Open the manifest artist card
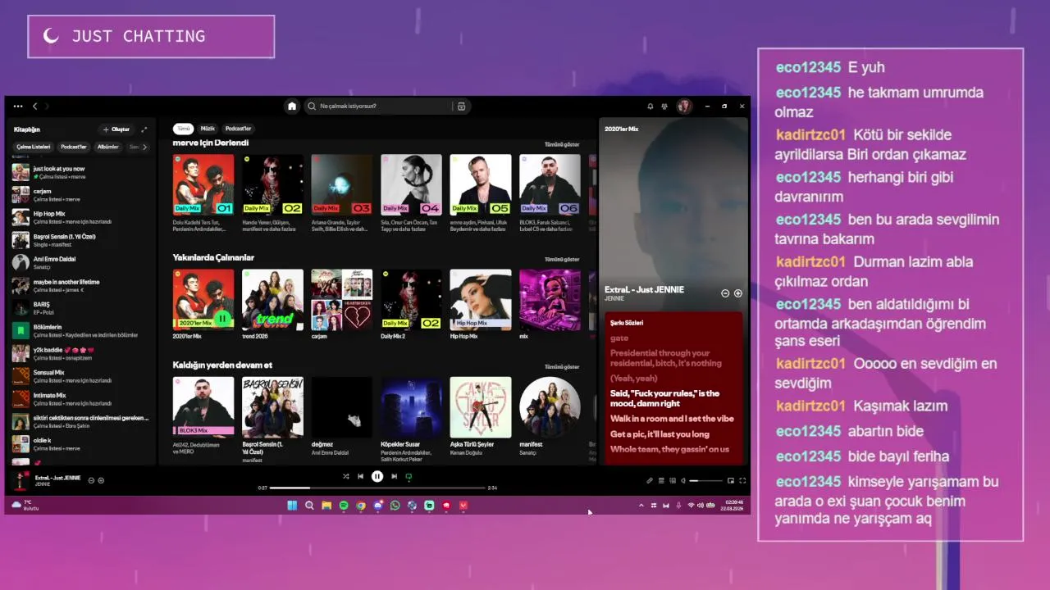 click(x=550, y=416)
